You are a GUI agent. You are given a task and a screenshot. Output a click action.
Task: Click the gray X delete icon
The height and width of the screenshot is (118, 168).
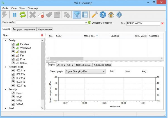coord(33,15)
